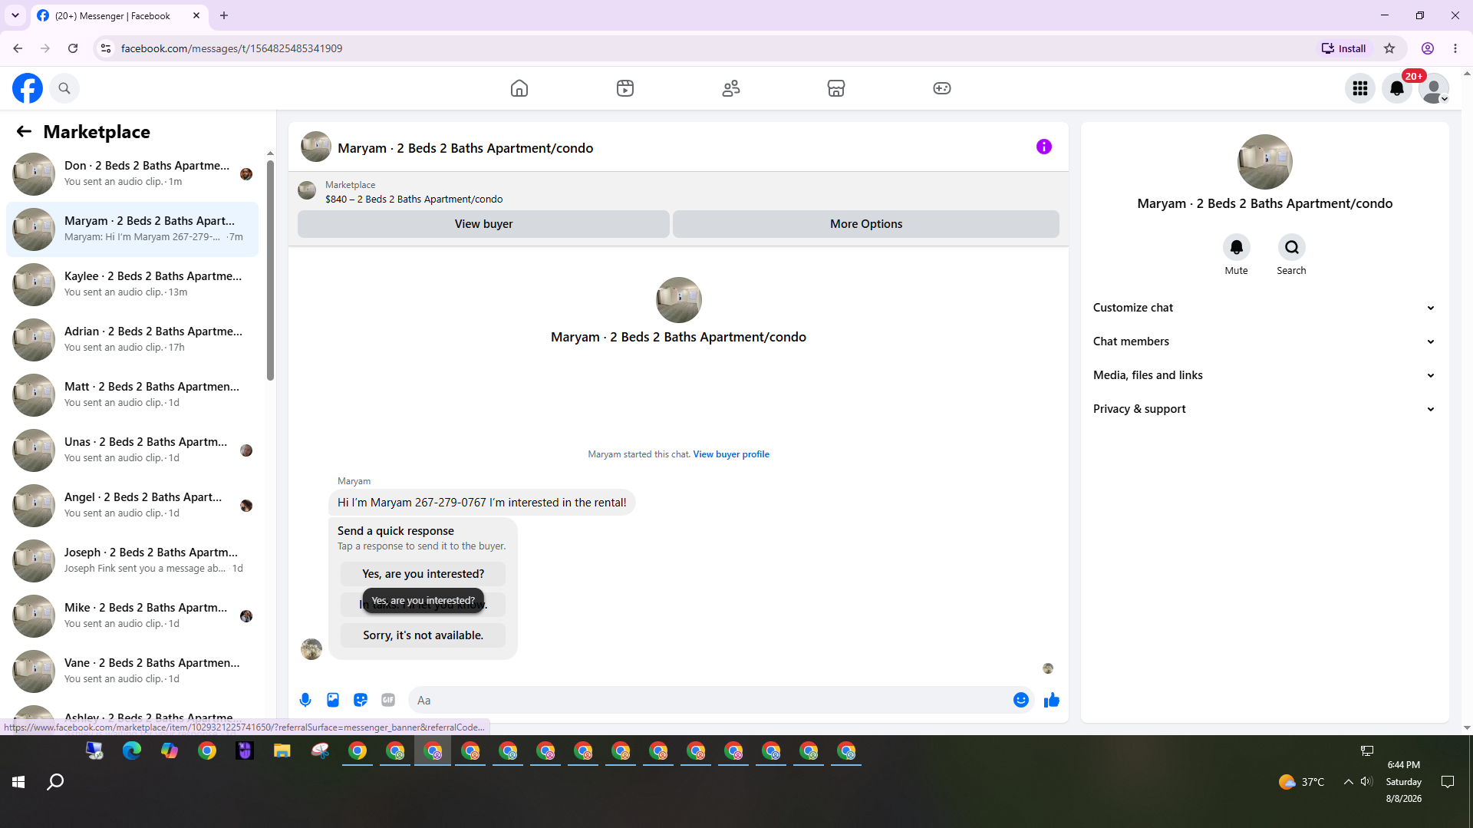Open the Windows Start menu
The image size is (1473, 828).
(x=18, y=782)
